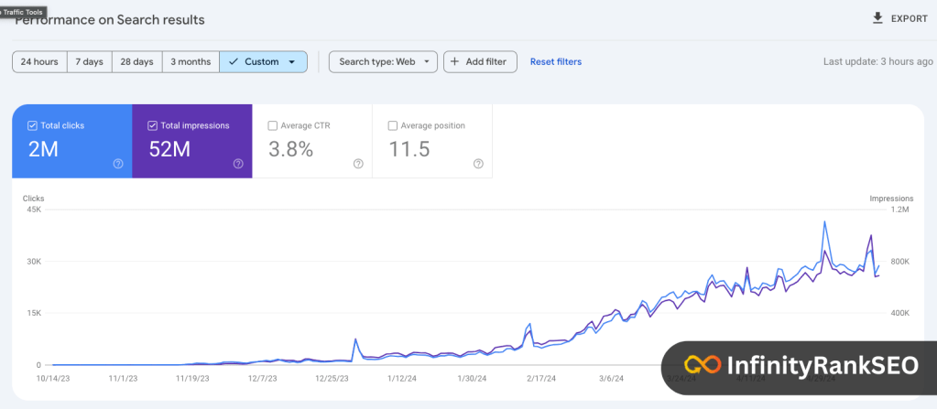The image size is (937, 409).
Task: Click help icon on Total clicks card
Action: (x=118, y=164)
